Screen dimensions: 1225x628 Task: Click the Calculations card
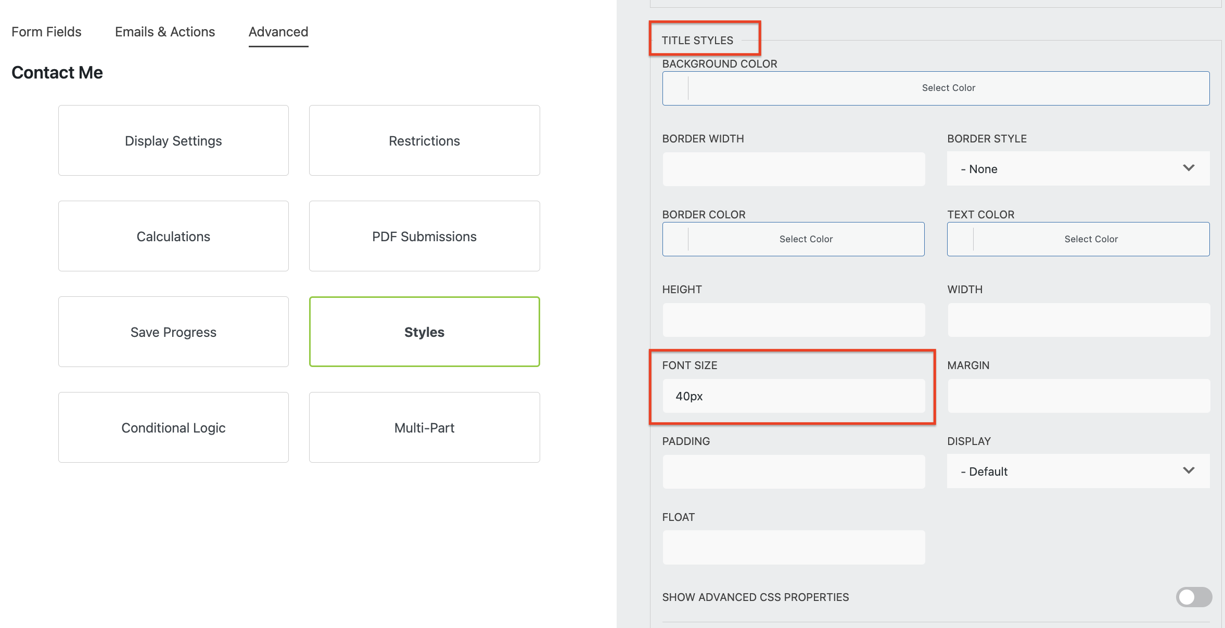pos(173,237)
